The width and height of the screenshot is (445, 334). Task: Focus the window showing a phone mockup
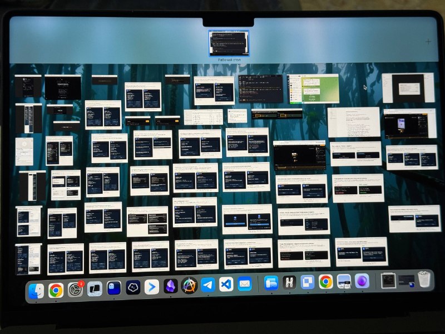coord(409,124)
